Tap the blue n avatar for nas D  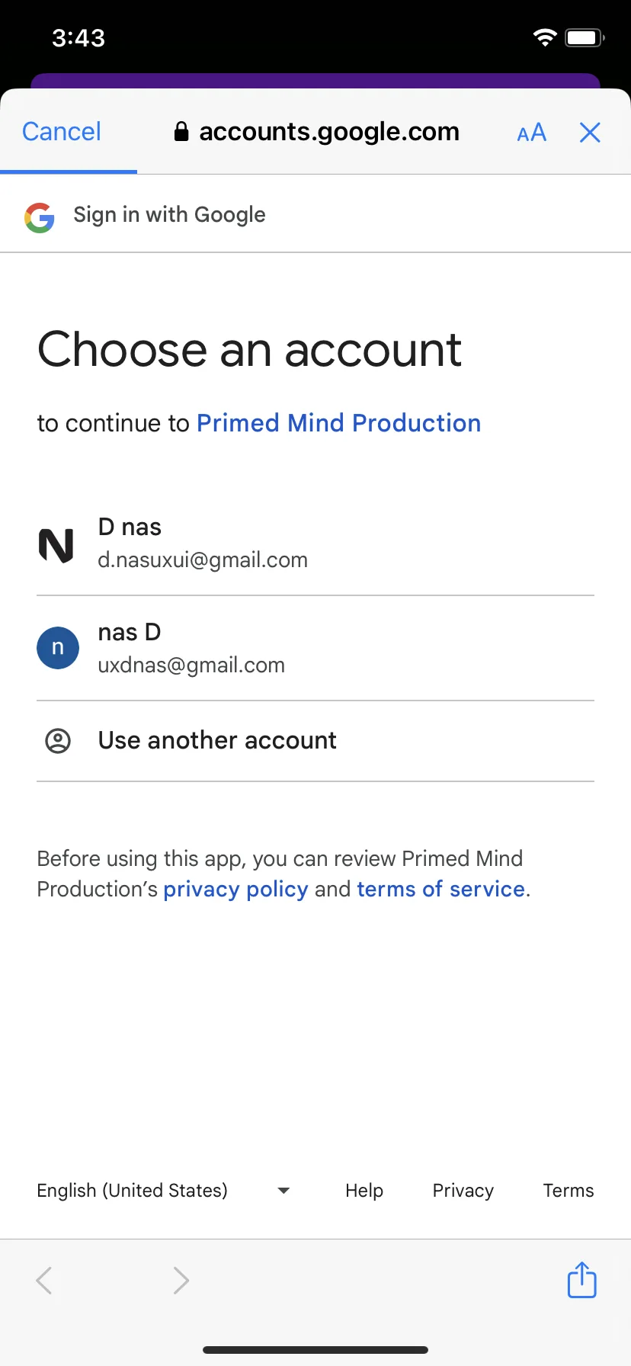(x=58, y=648)
